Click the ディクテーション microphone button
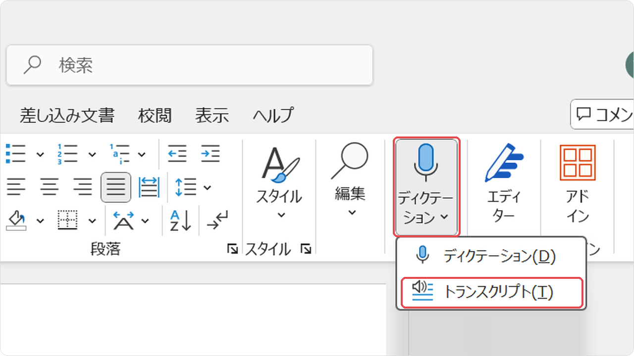634x356 pixels. (426, 187)
